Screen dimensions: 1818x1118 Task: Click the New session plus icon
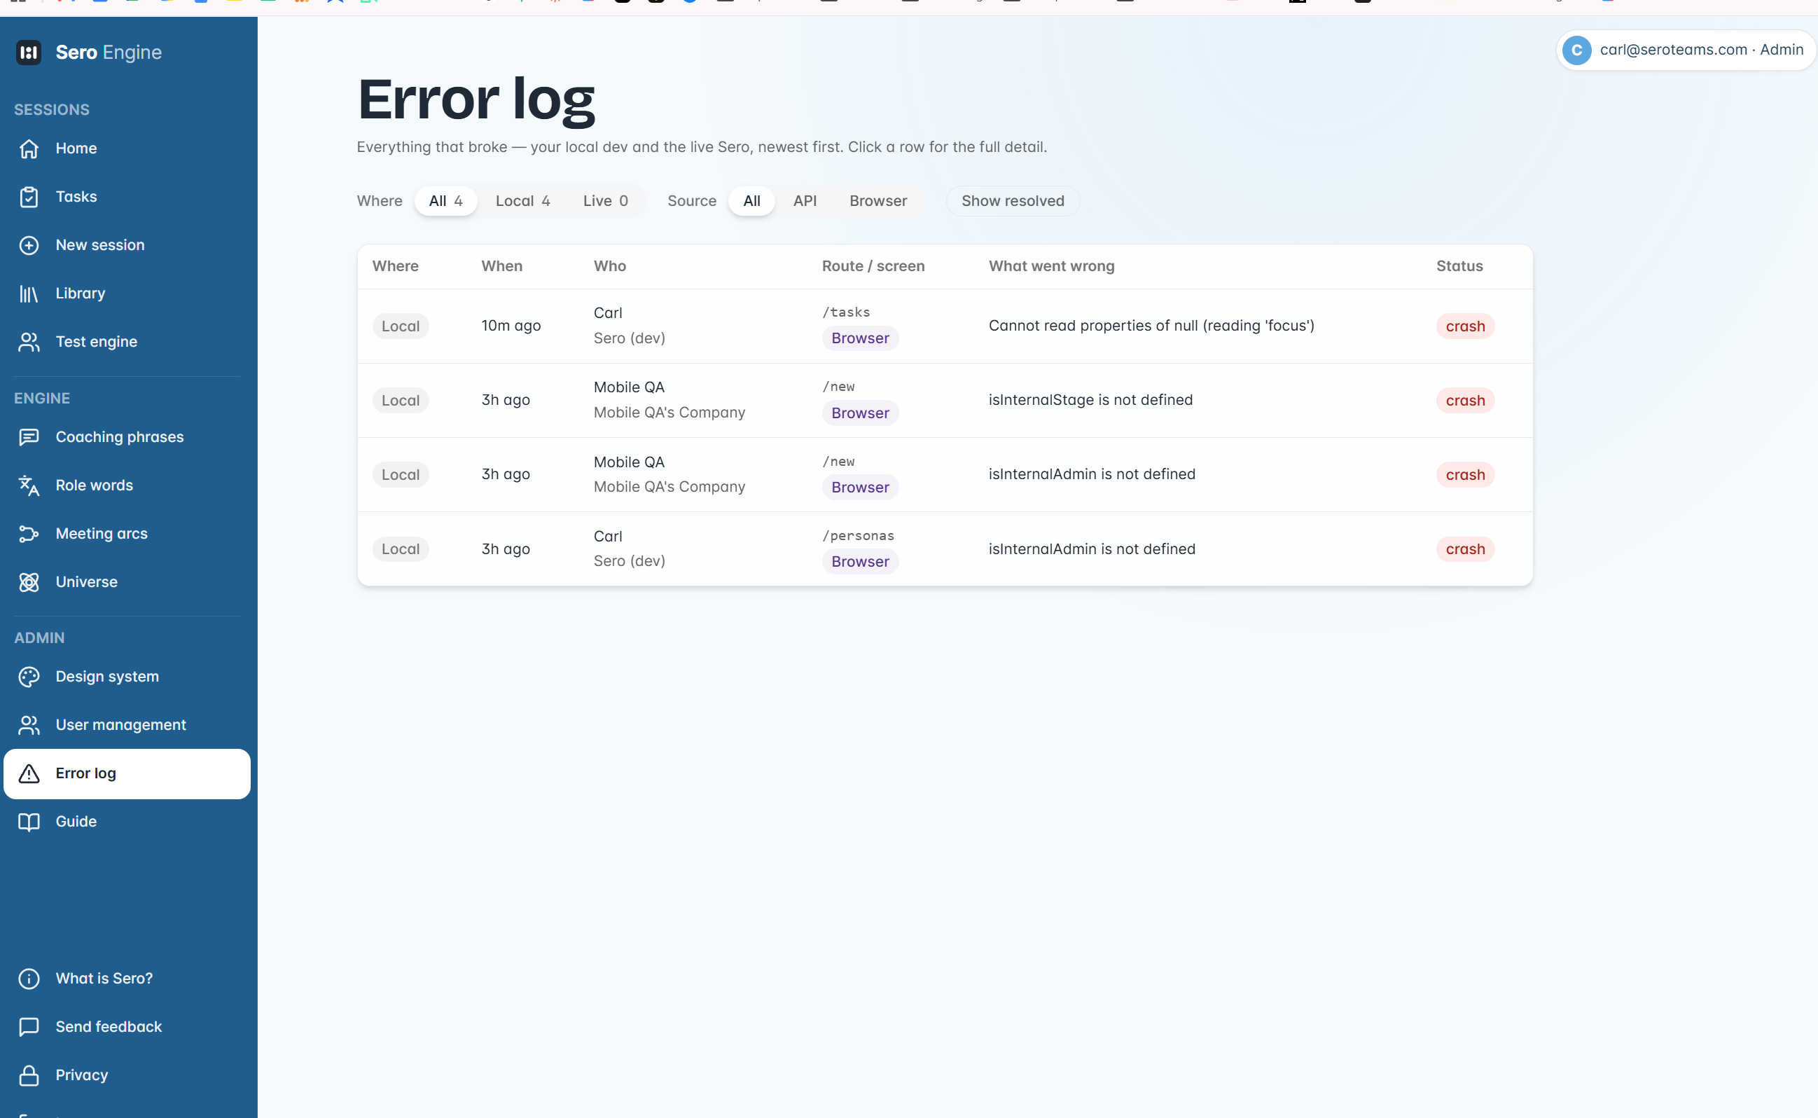[29, 245]
